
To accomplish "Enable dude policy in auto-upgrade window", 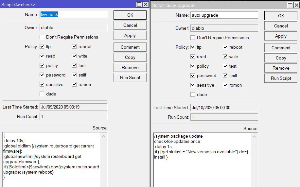I will (x=193, y=94).
